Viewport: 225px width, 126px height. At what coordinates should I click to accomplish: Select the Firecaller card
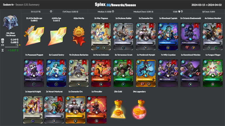point(97,110)
